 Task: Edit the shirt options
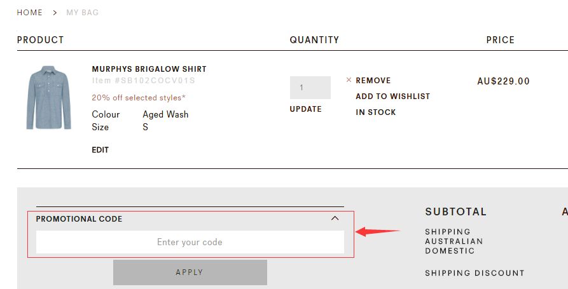(x=100, y=150)
